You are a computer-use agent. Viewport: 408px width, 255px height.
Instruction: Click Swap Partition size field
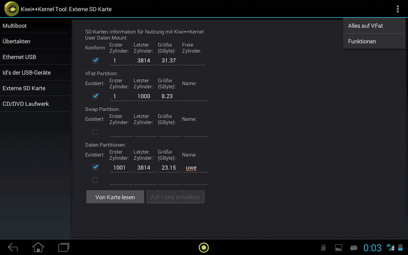(170, 132)
